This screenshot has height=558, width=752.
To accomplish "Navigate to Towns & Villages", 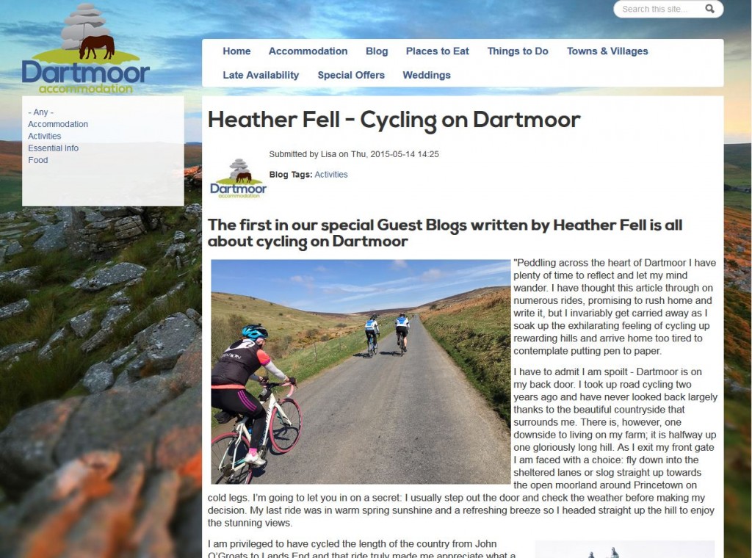I will click(607, 51).
